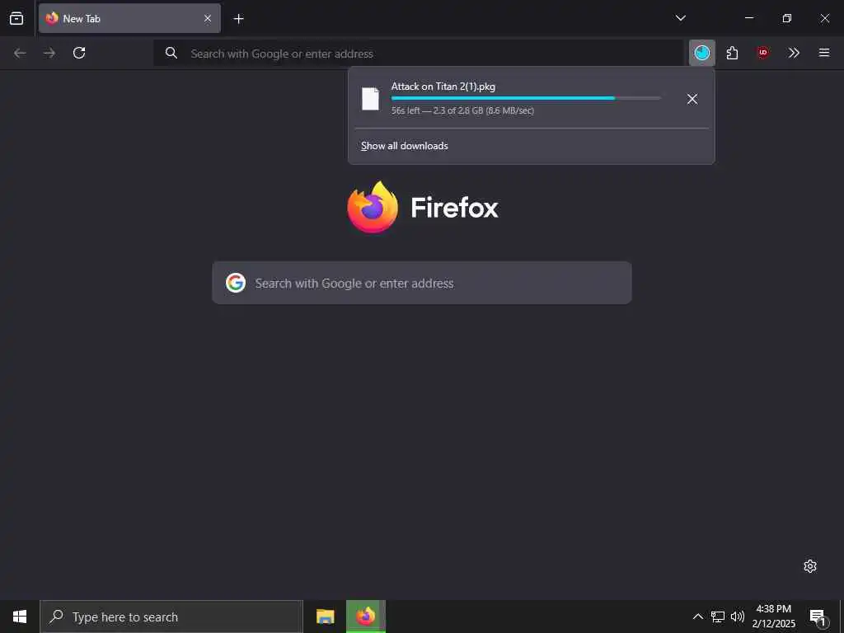Toggle the downloads panel toolbar button
Viewport: 844px width, 633px height.
(702, 53)
